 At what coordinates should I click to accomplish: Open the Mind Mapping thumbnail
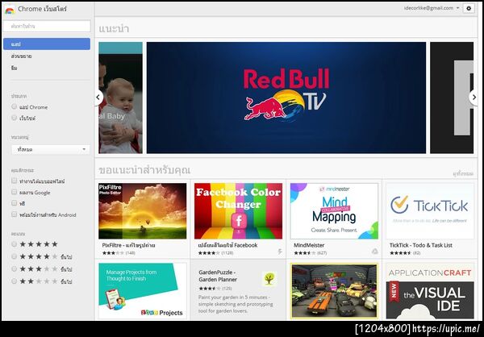334,211
